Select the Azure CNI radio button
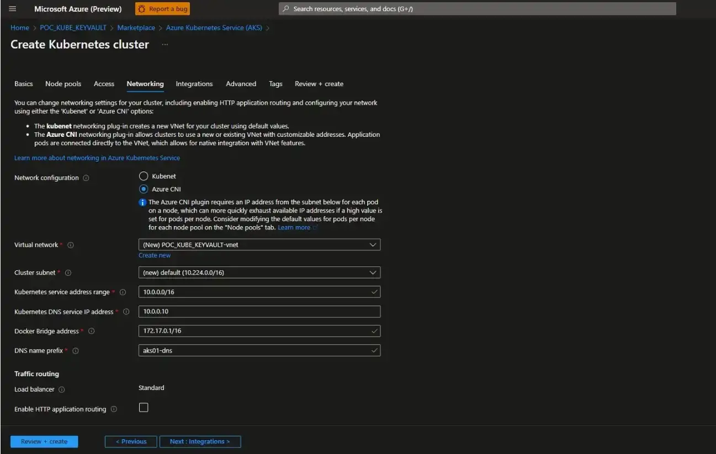716x454 pixels. (144, 189)
